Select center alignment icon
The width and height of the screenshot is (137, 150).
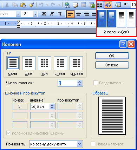pos(78,14)
